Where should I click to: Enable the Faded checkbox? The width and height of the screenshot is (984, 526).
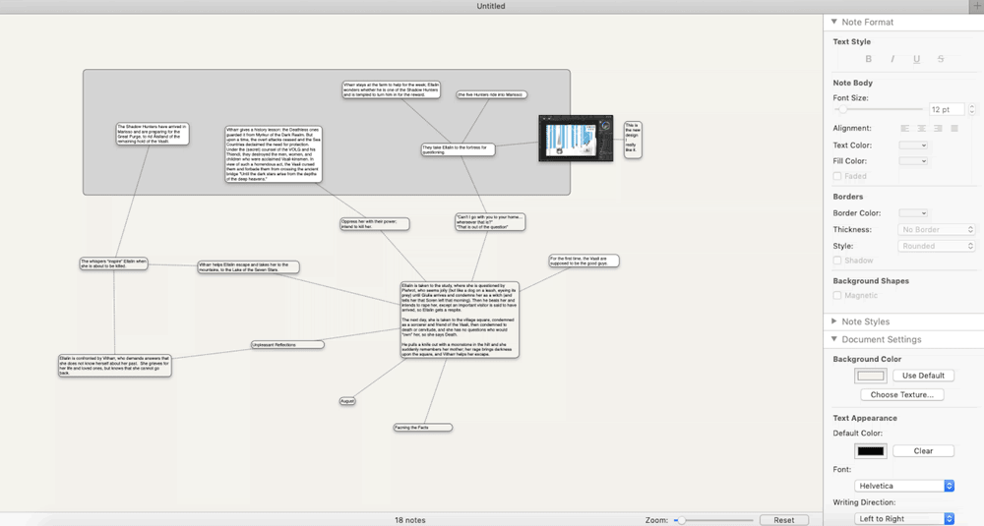(x=837, y=176)
